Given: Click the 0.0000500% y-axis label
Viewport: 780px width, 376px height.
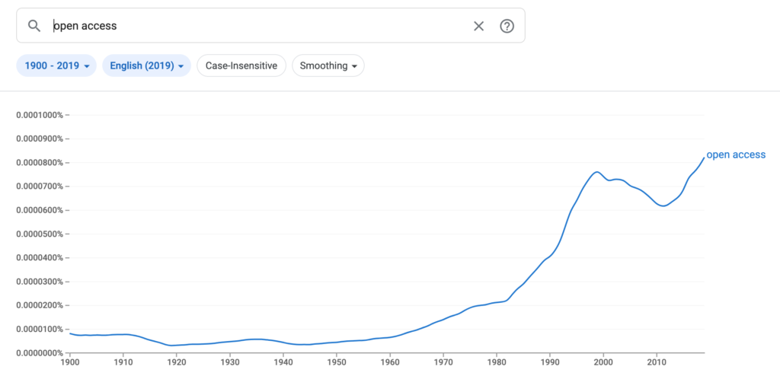Looking at the screenshot, I should [40, 234].
